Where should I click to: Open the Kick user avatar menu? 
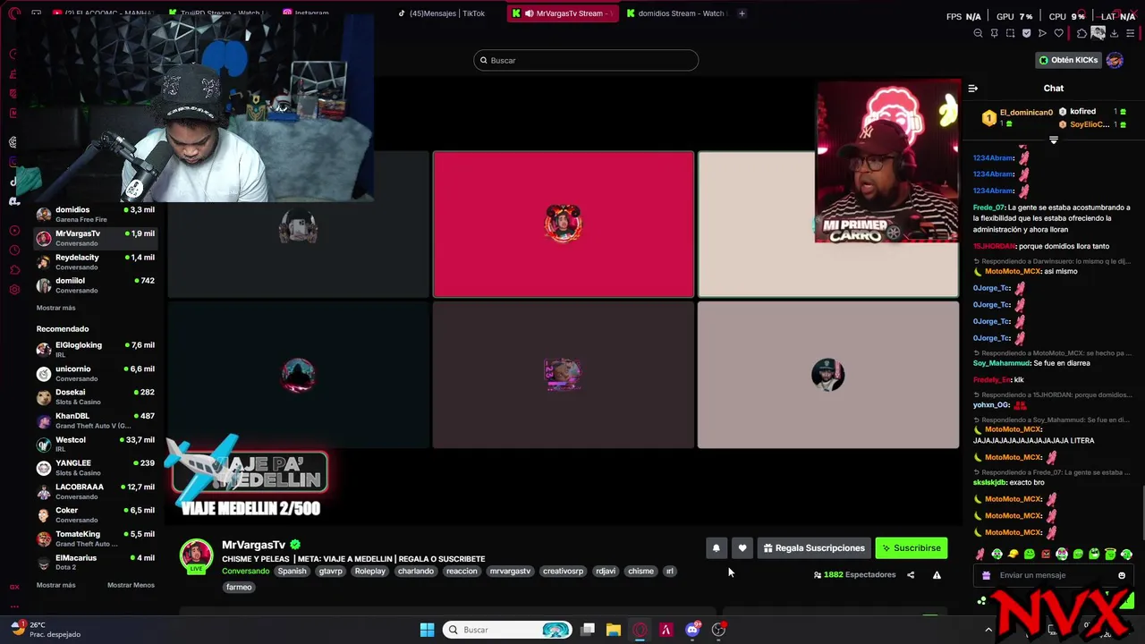pyautogui.click(x=1115, y=60)
